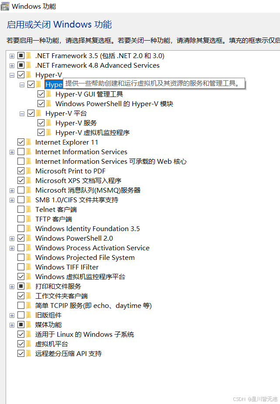Image resolution: width=280 pixels, height=404 pixels.
Task: Collapse the Hyper-V 平台 node
Action: tap(22, 114)
